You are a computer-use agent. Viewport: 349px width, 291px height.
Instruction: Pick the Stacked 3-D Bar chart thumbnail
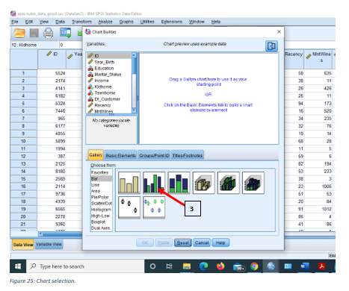[x=253, y=183]
